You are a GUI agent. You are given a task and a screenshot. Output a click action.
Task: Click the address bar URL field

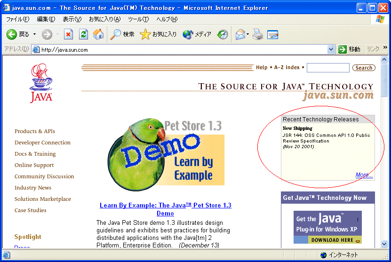[184, 49]
